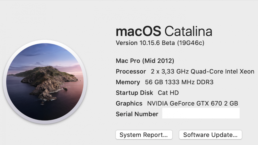This screenshot has height=145, width=258.
Task: Click the macOS Catalina title
Action: coord(164,31)
